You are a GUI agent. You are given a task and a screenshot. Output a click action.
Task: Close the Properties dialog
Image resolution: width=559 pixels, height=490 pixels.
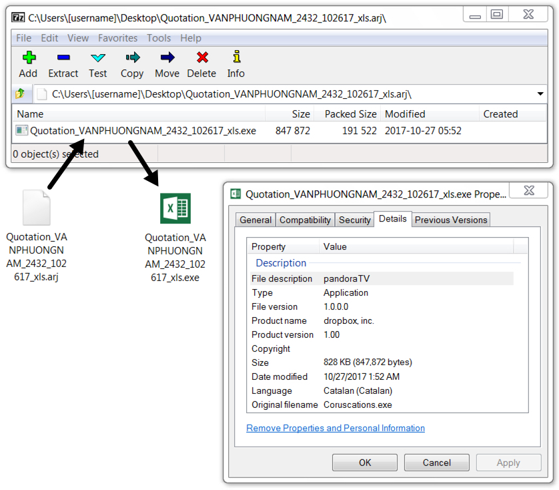(529, 190)
